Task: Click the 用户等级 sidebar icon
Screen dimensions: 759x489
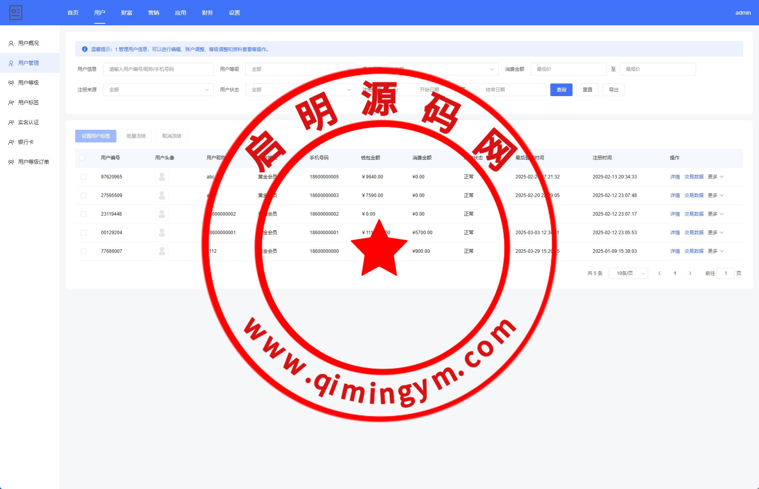Action: click(x=11, y=83)
